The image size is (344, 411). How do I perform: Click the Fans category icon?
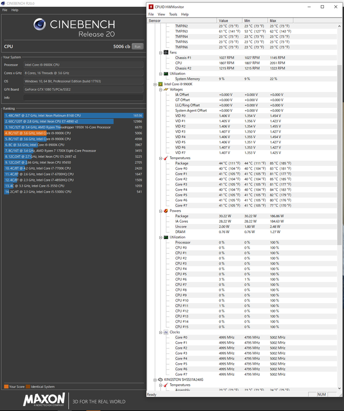tap(166, 52)
